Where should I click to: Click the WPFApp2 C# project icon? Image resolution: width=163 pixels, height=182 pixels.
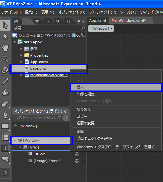20,42
